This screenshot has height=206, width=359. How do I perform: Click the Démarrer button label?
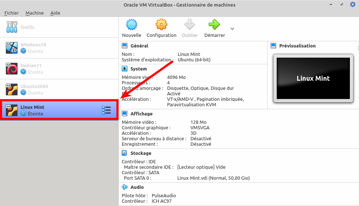215,35
